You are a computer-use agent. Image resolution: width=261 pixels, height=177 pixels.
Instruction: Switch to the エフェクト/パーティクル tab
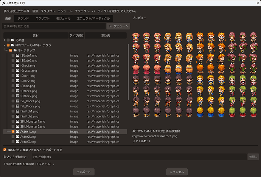tap(93, 18)
